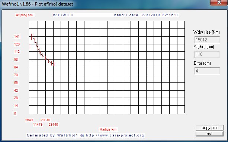Select the Wdw size (Km) field

click(x=207, y=40)
